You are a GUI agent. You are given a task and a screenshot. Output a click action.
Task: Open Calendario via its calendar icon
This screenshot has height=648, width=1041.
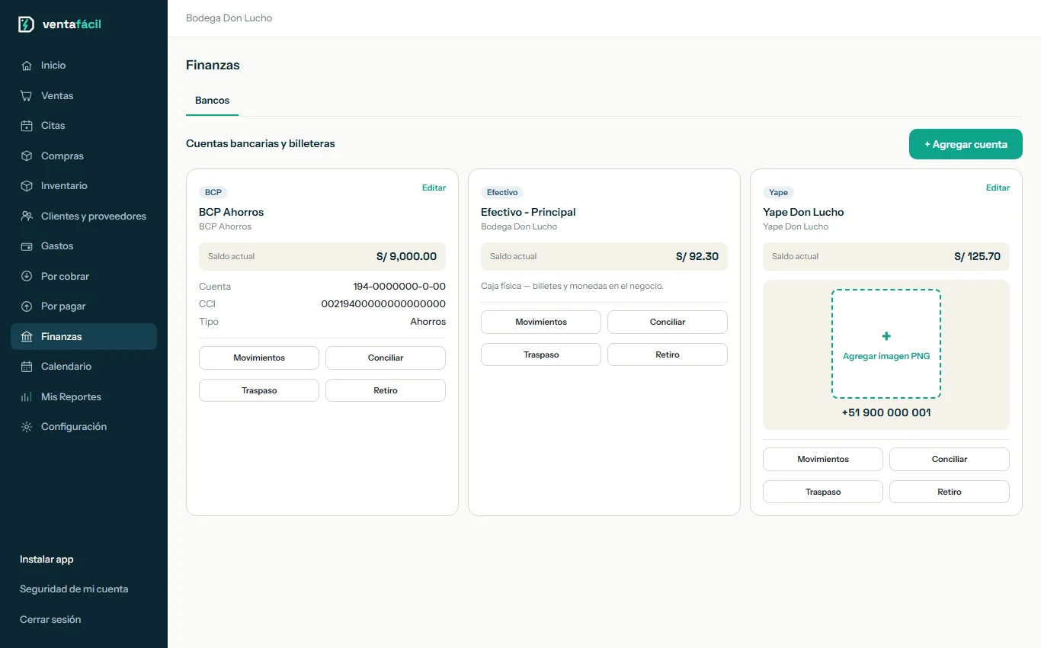27,367
